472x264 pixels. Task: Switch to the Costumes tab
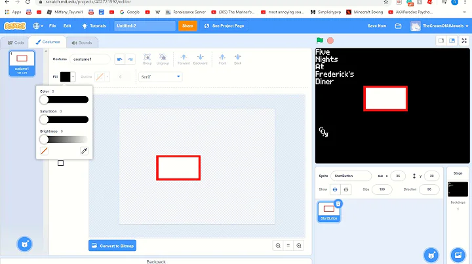point(48,42)
